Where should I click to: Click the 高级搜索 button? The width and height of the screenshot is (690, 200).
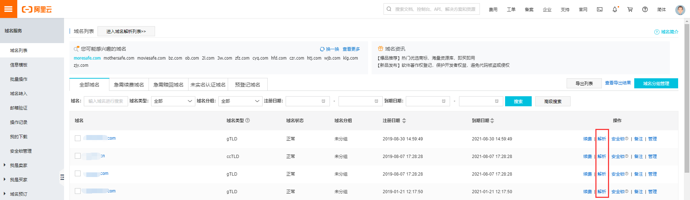pyautogui.click(x=553, y=101)
